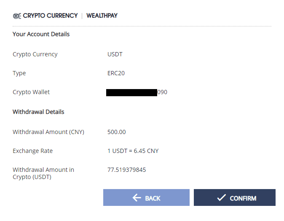
Task: Select the USDT currency value
Action: tap(115, 54)
